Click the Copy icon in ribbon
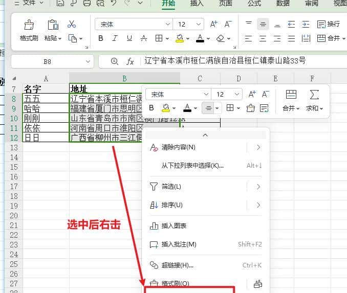Viewport: 347px width, 293px height. pyautogui.click(x=72, y=38)
